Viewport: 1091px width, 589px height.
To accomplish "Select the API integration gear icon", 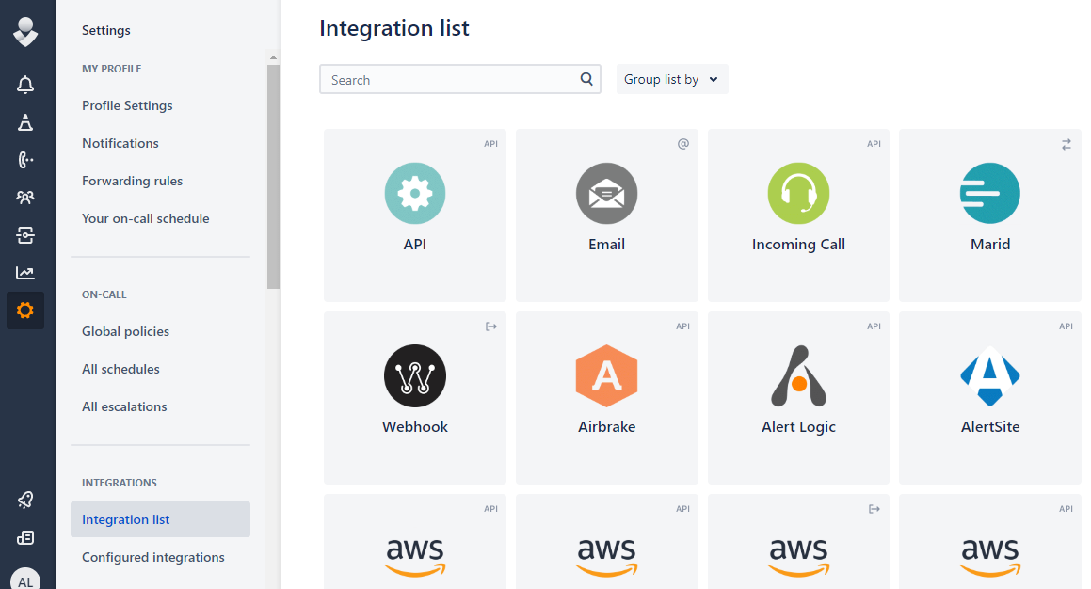I will coord(415,193).
